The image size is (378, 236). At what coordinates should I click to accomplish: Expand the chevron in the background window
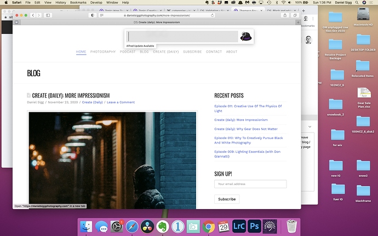point(310,127)
